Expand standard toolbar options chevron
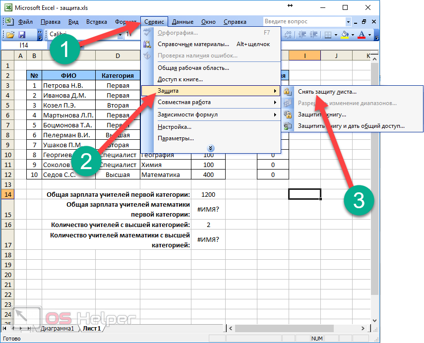Screen dimensions: 424x343 pos(40,35)
